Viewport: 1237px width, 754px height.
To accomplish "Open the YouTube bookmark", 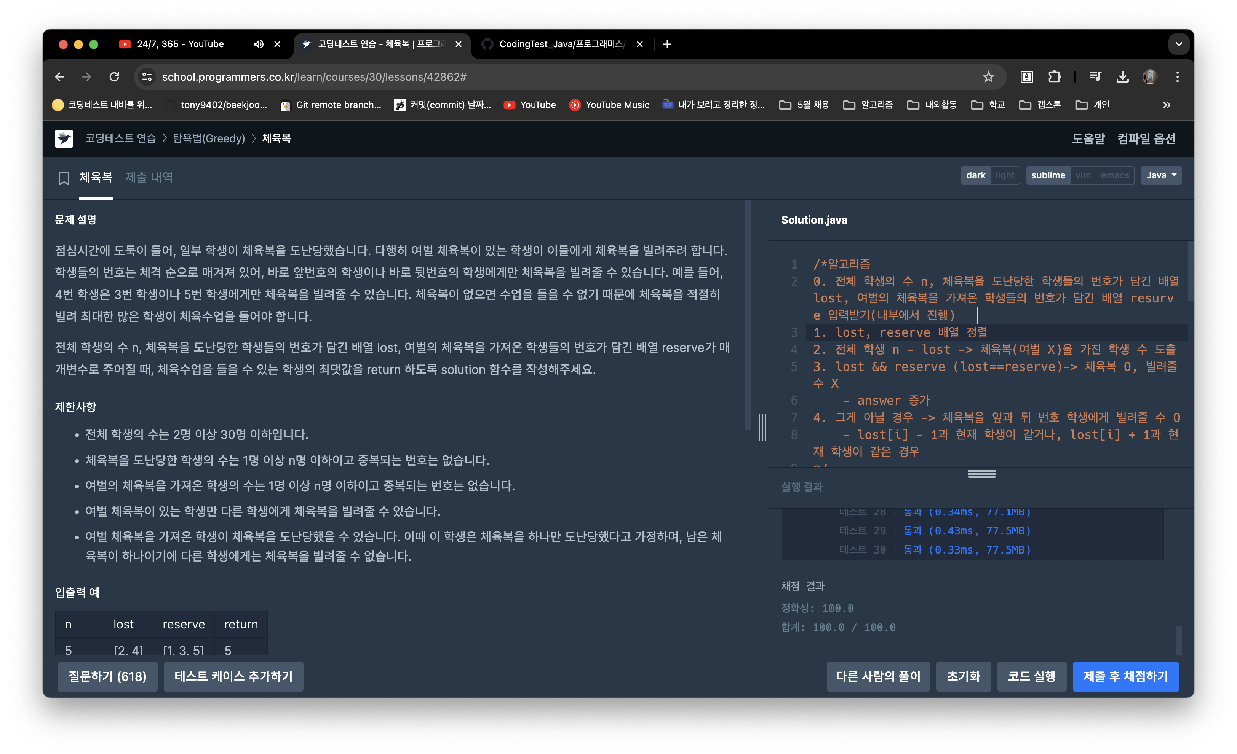I will coord(530,105).
